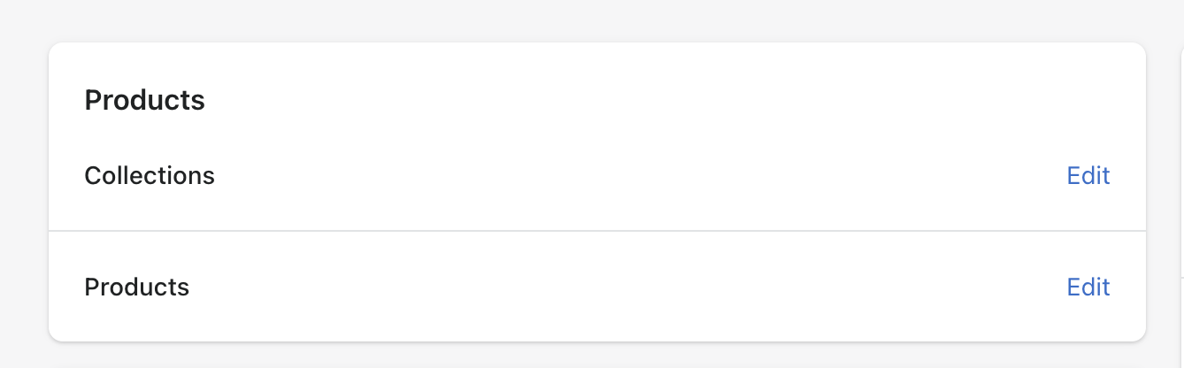Click Edit next to the Products row
1184x368 pixels.
(1088, 287)
